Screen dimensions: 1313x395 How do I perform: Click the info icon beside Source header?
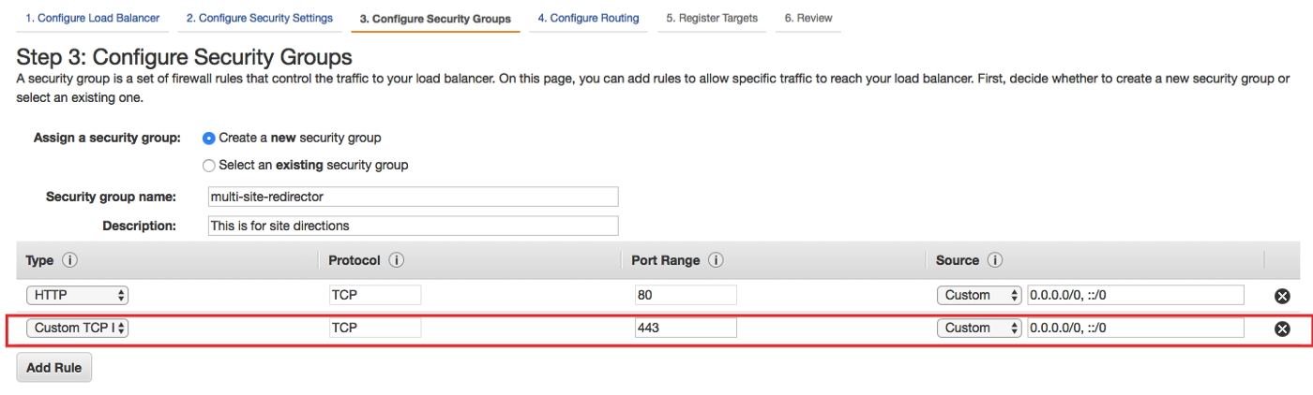995,260
